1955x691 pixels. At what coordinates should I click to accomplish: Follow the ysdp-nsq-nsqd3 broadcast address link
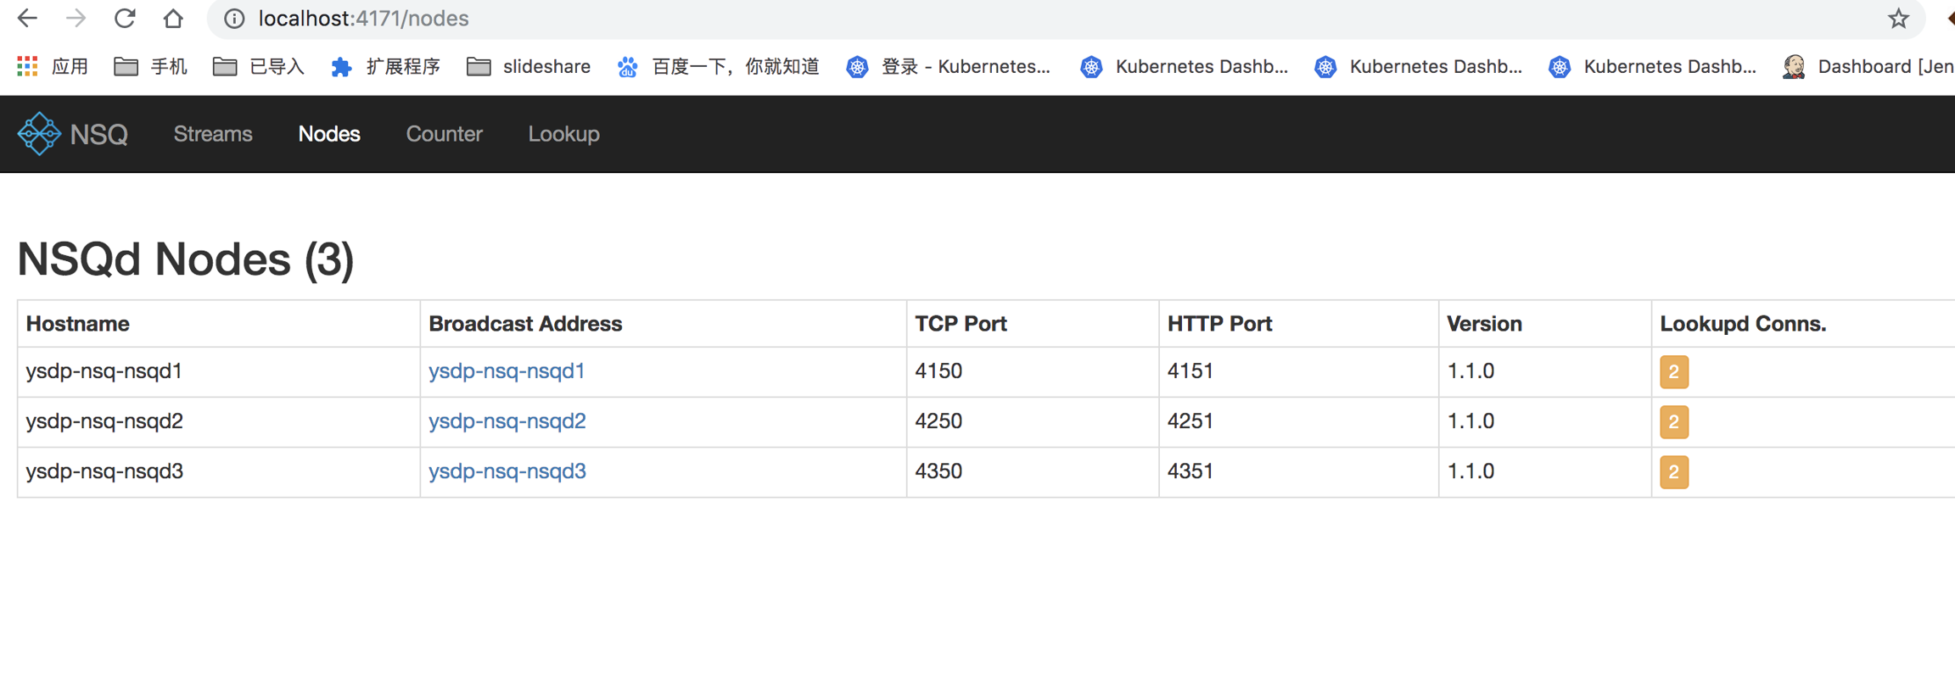(507, 471)
